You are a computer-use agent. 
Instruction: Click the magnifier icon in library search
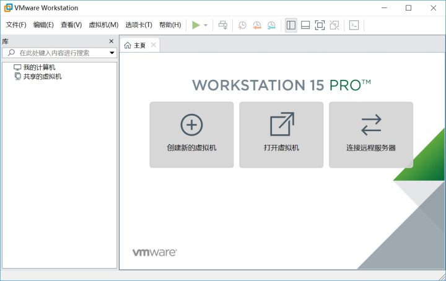coord(11,53)
